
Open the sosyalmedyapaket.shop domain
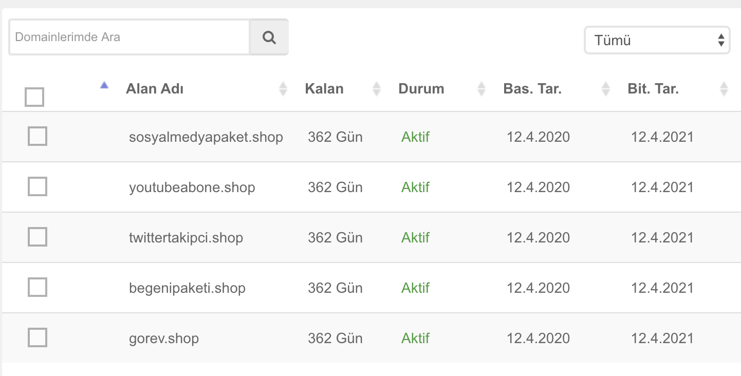tap(206, 138)
